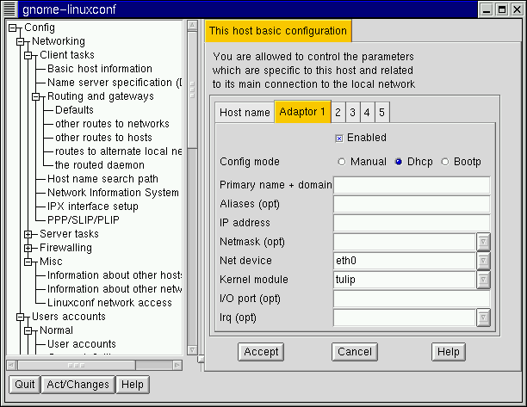The width and height of the screenshot is (527, 407).
Task: Collapse the Networking tree node
Action: pos(20,41)
